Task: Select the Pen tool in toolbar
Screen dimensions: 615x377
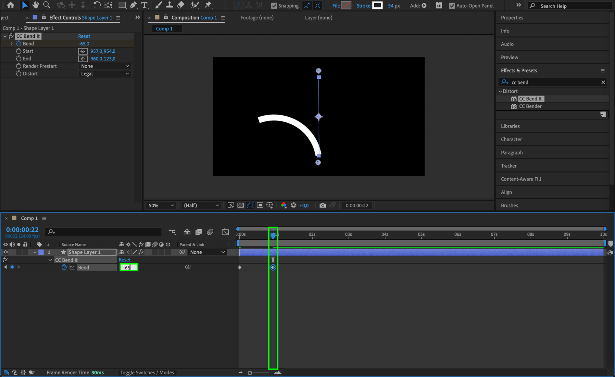Action: point(133,5)
